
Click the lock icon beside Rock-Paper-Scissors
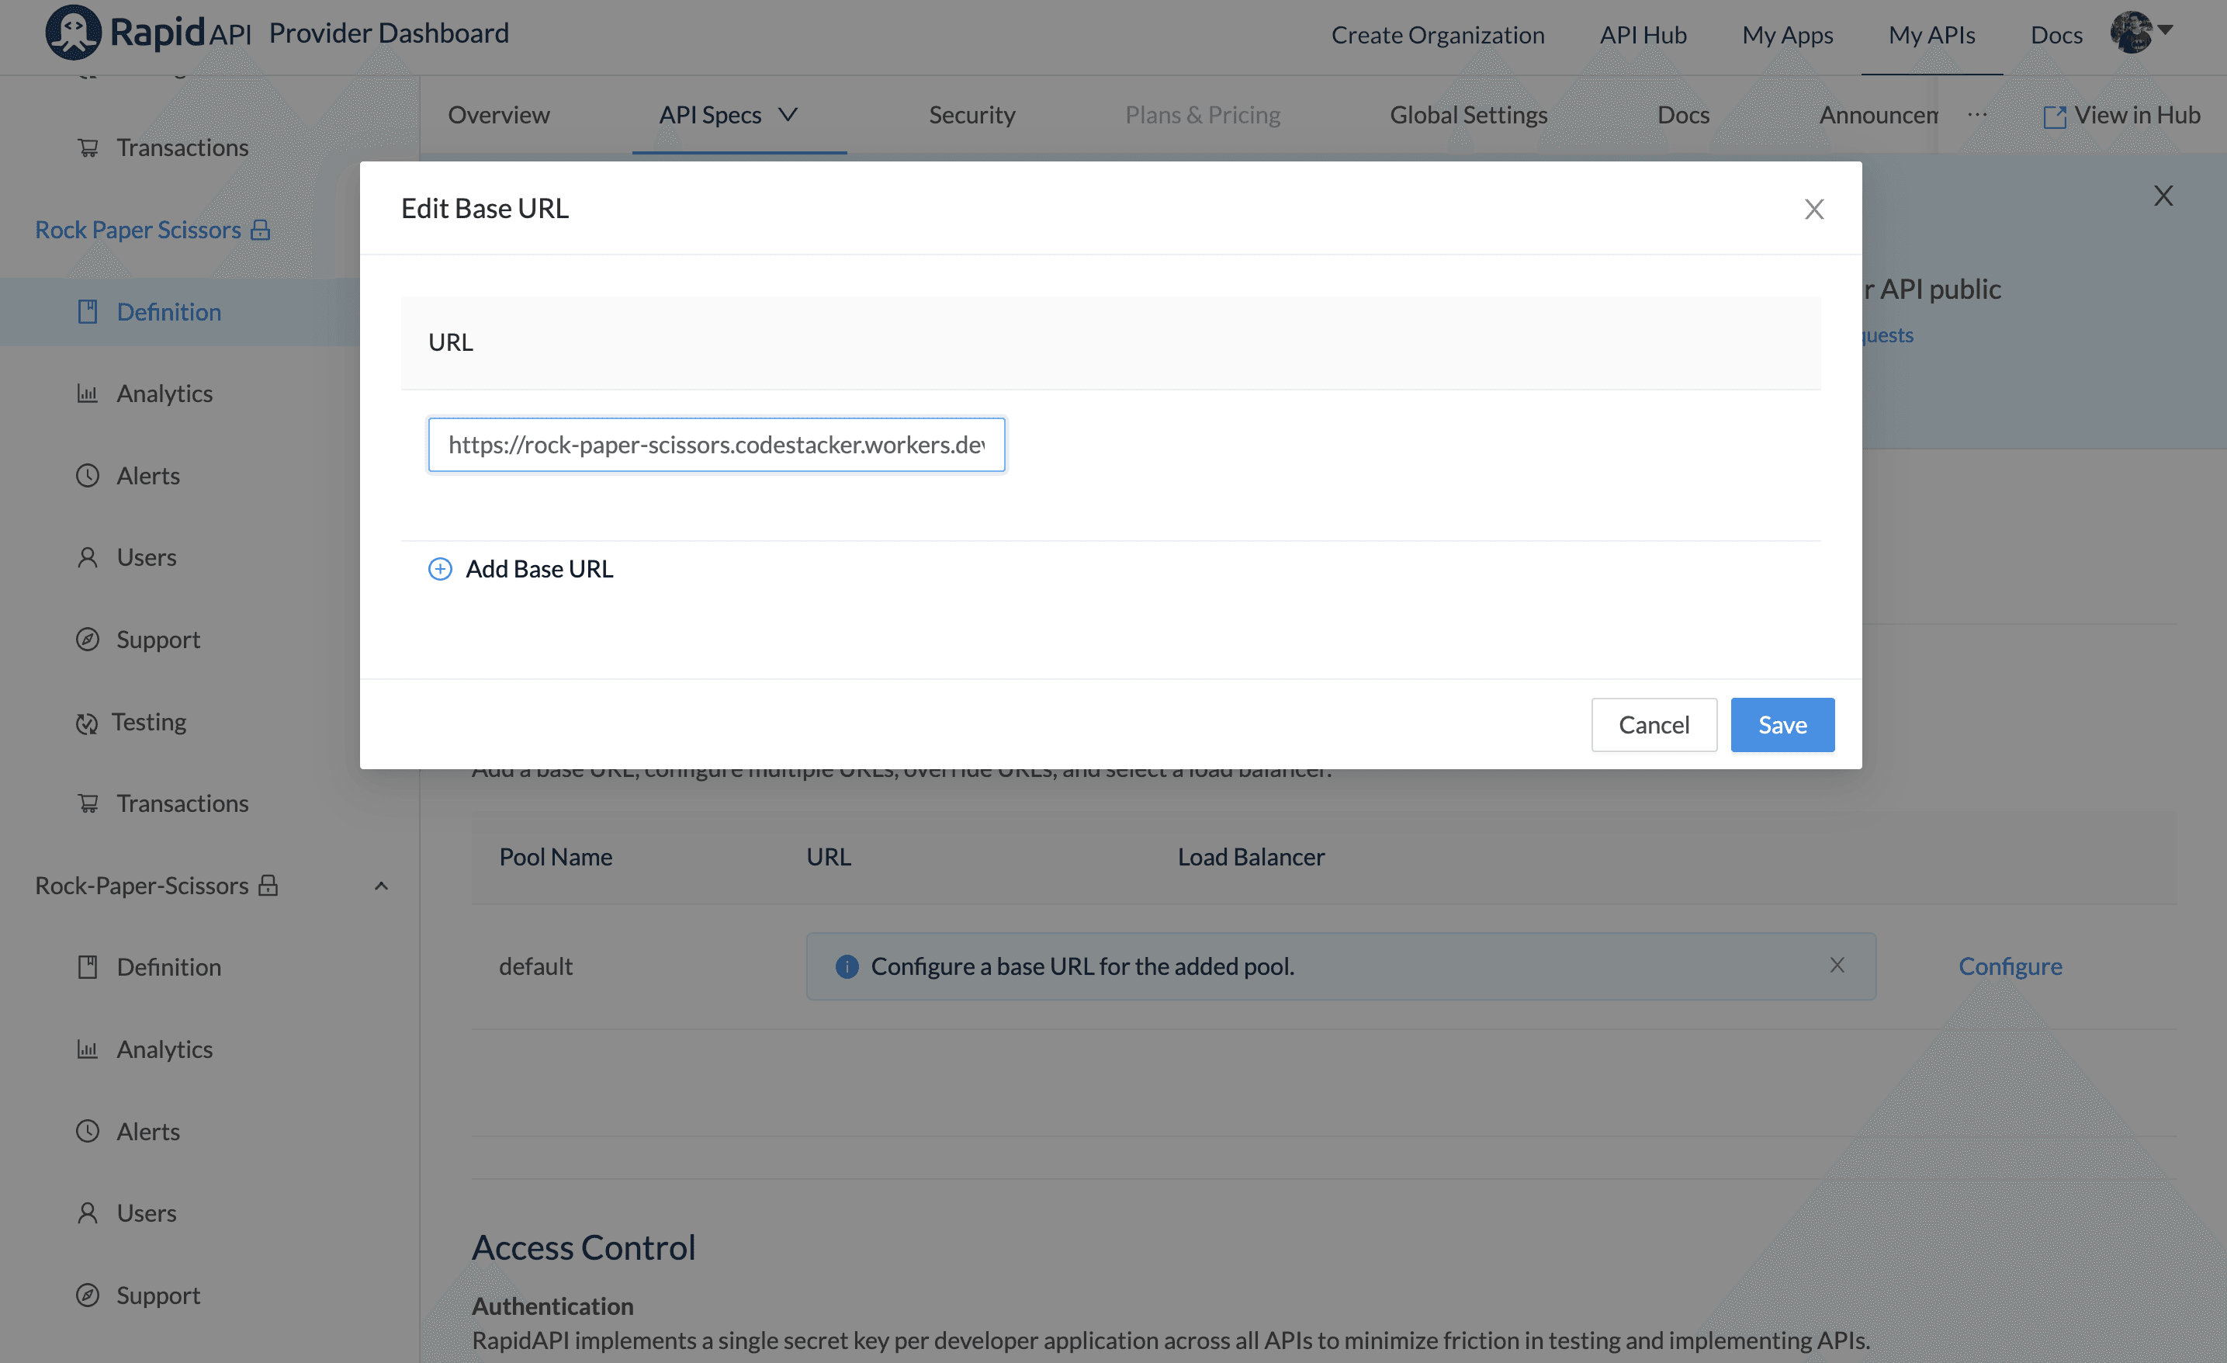pyautogui.click(x=268, y=885)
